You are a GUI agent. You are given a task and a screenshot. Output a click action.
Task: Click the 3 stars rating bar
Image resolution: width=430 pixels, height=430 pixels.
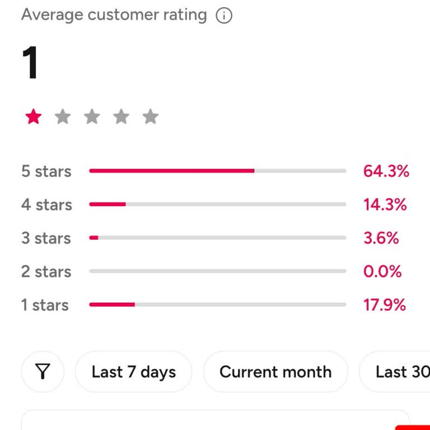217,238
